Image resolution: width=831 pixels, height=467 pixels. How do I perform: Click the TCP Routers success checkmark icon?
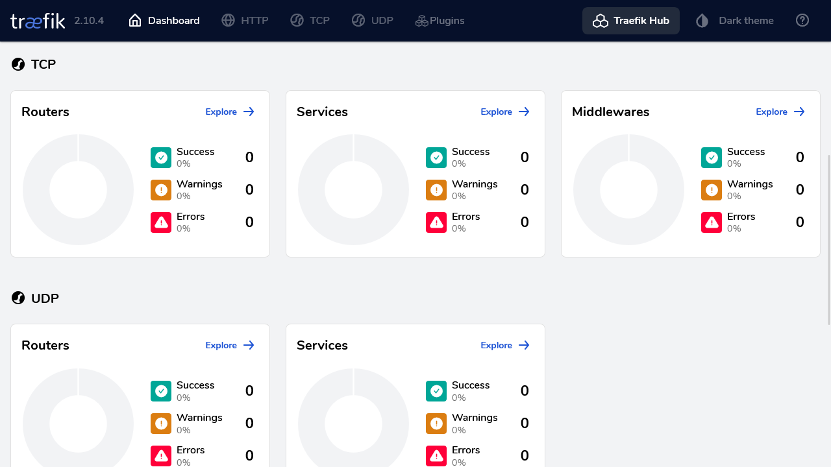pos(161,158)
